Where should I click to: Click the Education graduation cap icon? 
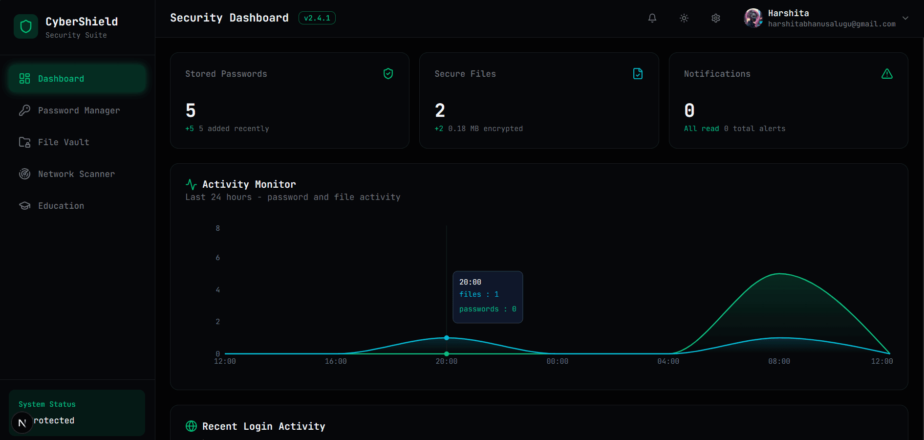tap(24, 205)
